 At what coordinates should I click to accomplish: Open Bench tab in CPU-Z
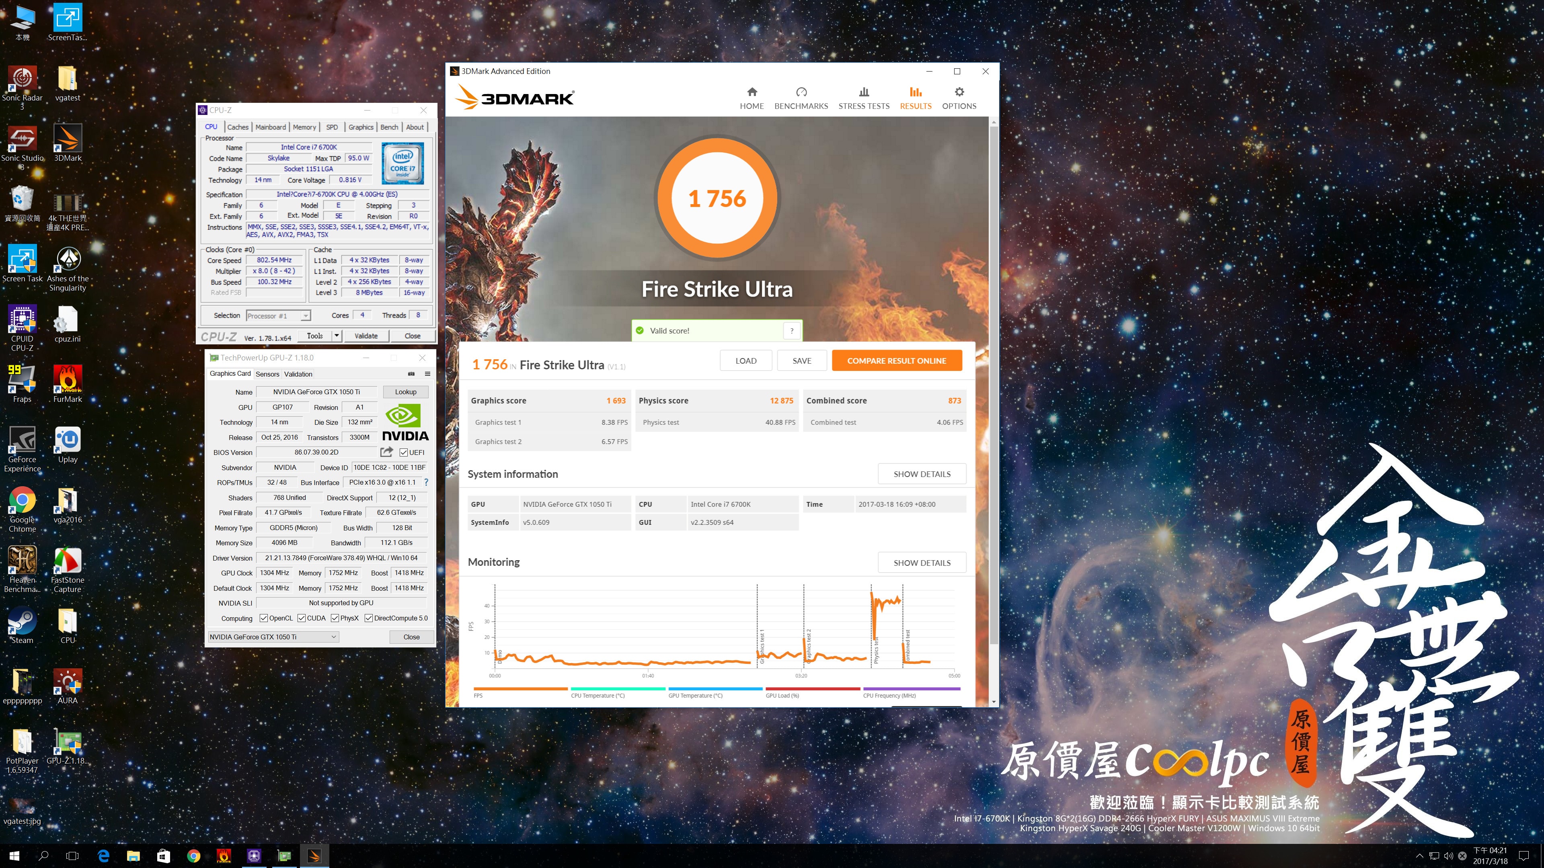coord(389,127)
